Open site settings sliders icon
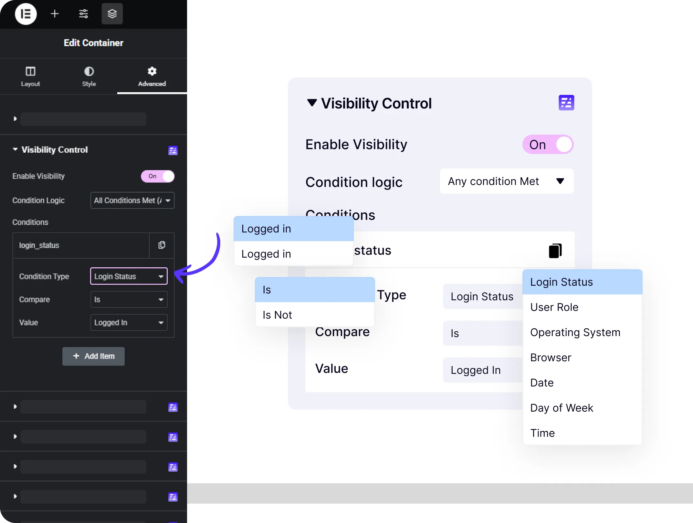Image resolution: width=693 pixels, height=523 pixels. 83,14
